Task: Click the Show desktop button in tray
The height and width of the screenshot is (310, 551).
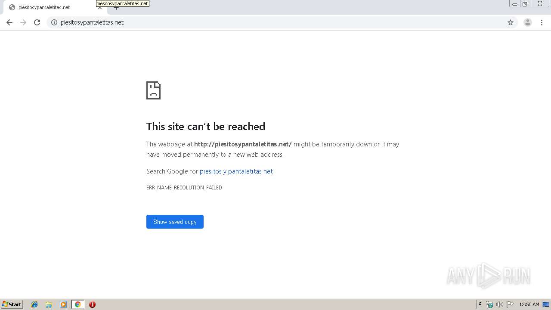Action: pos(546,304)
